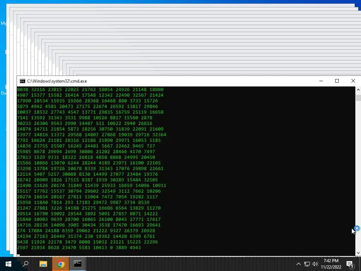
Task: Select the number 32364 in the output
Action: point(159,134)
